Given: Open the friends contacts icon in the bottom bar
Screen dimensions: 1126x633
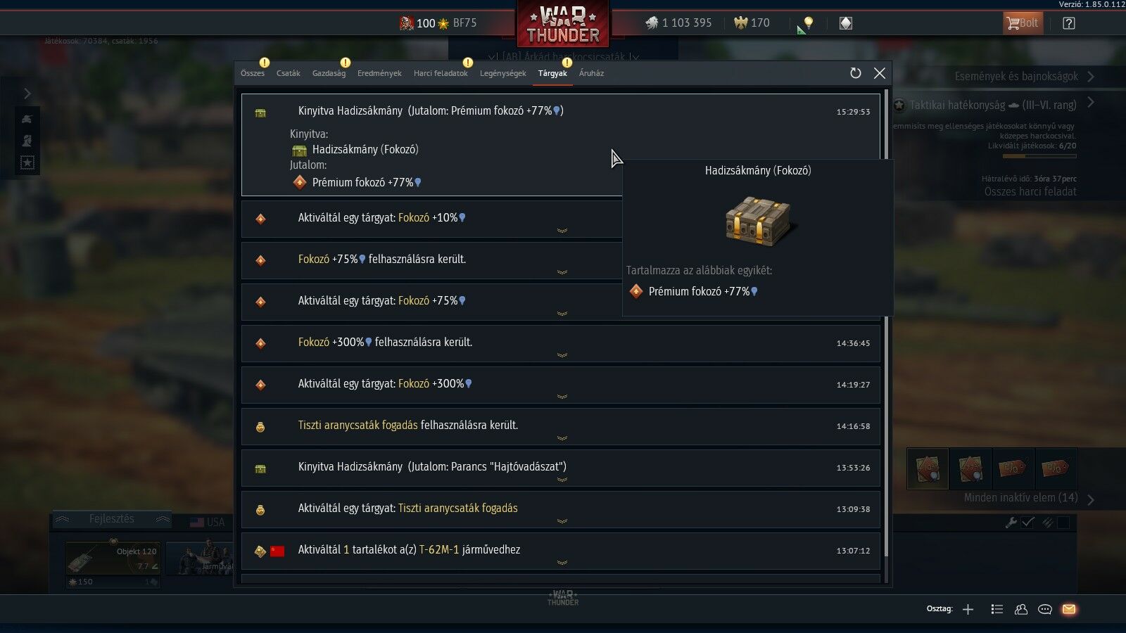Looking at the screenshot, I should coord(1021,609).
